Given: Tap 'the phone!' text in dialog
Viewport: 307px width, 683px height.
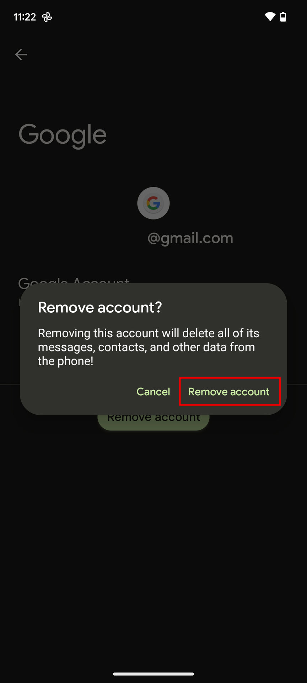Looking at the screenshot, I should [66, 361].
